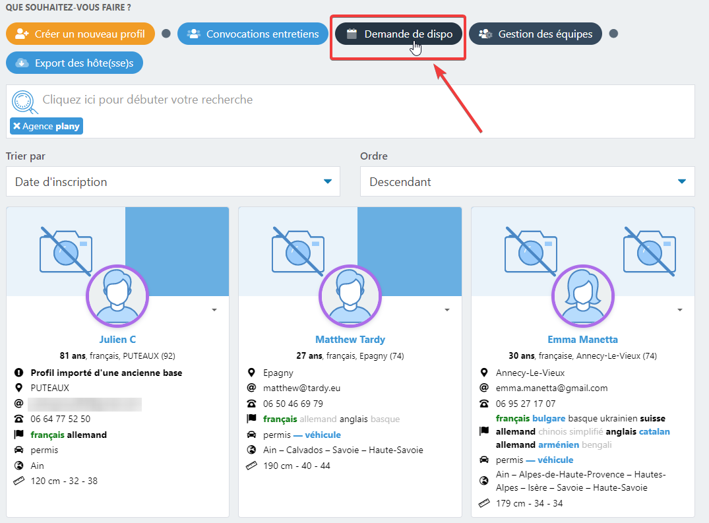Open the Ordre dropdown

click(527, 181)
